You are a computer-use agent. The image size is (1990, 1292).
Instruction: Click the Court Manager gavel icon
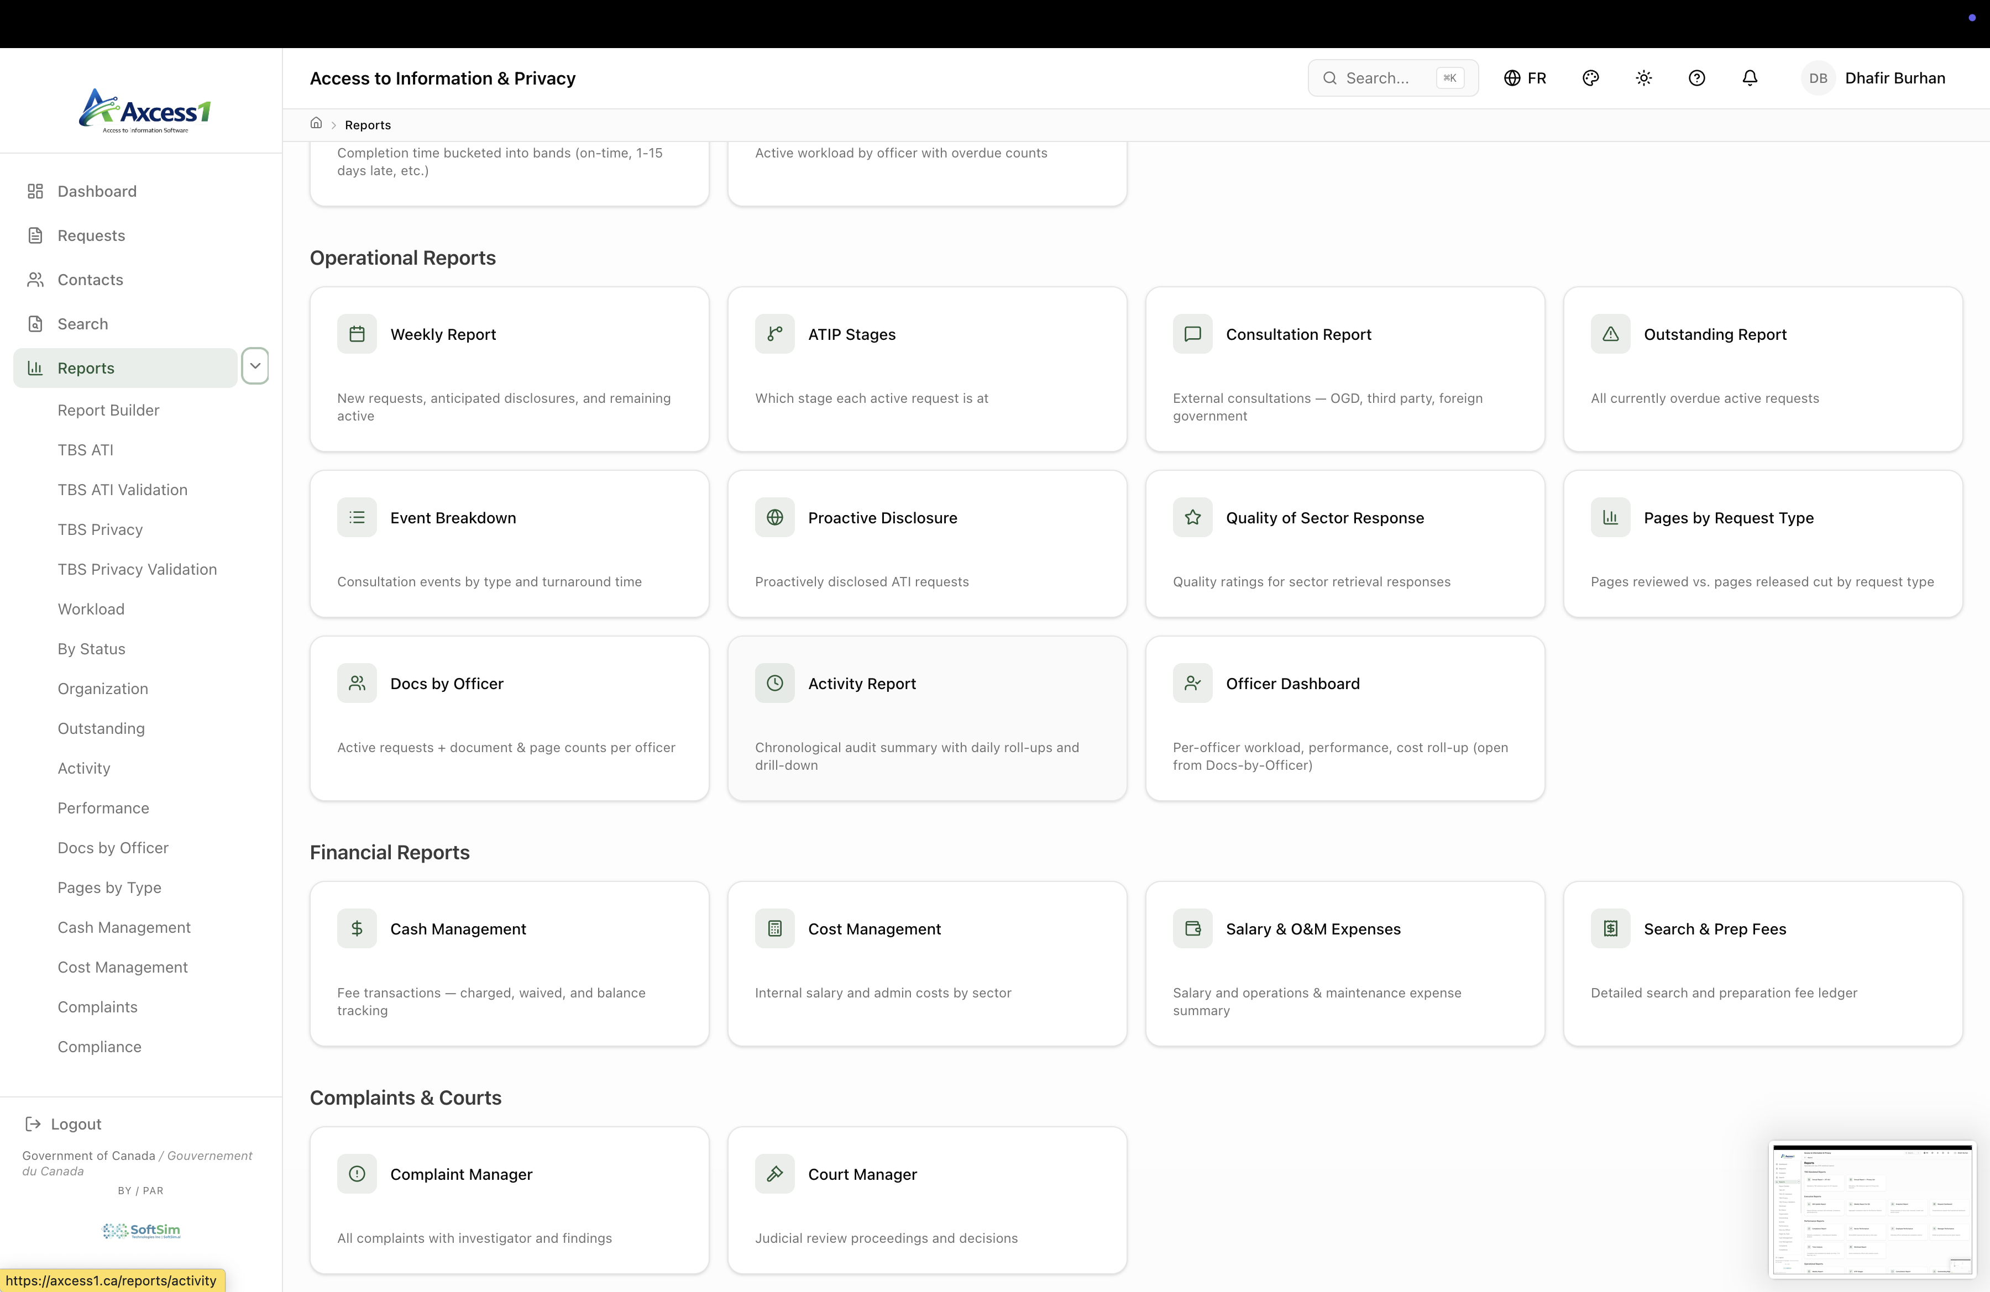pos(774,1173)
